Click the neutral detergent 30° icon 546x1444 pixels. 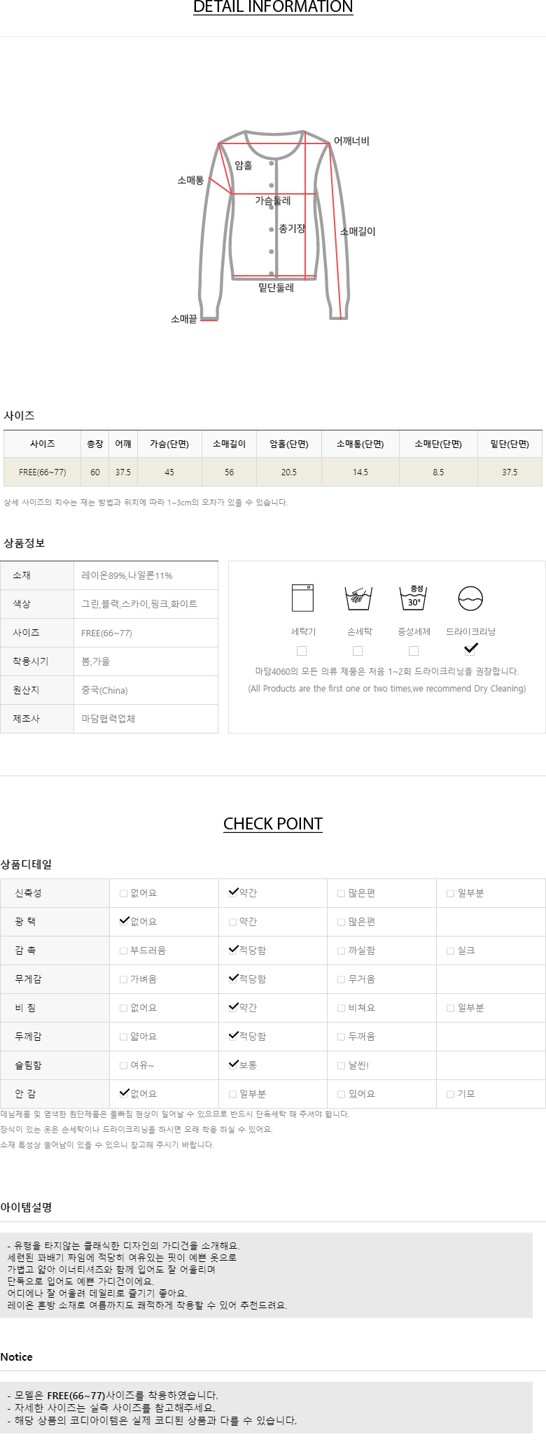click(x=413, y=598)
